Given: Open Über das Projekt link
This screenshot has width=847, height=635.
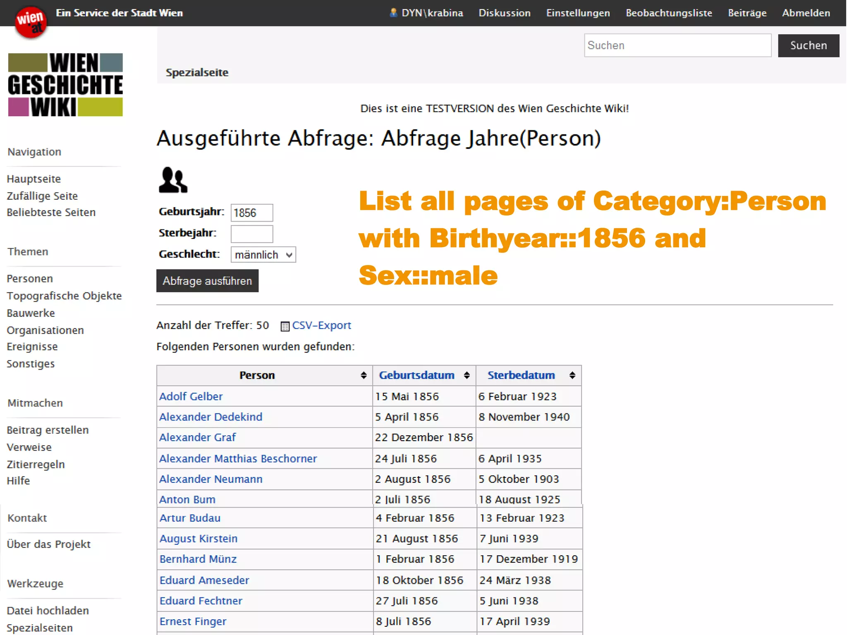Looking at the screenshot, I should (x=49, y=544).
